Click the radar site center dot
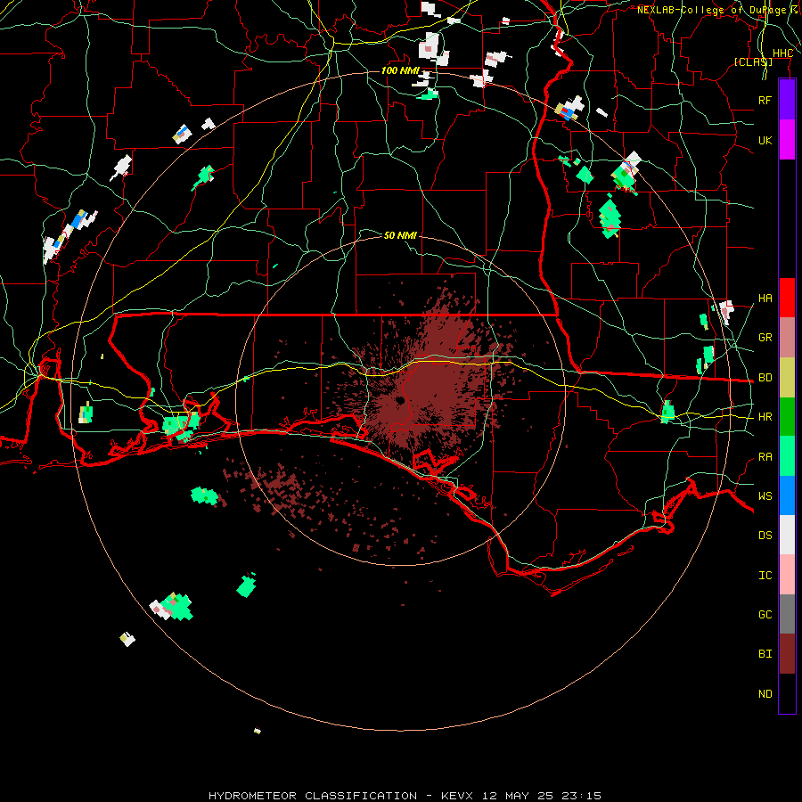Image resolution: width=802 pixels, height=802 pixels. tap(400, 400)
